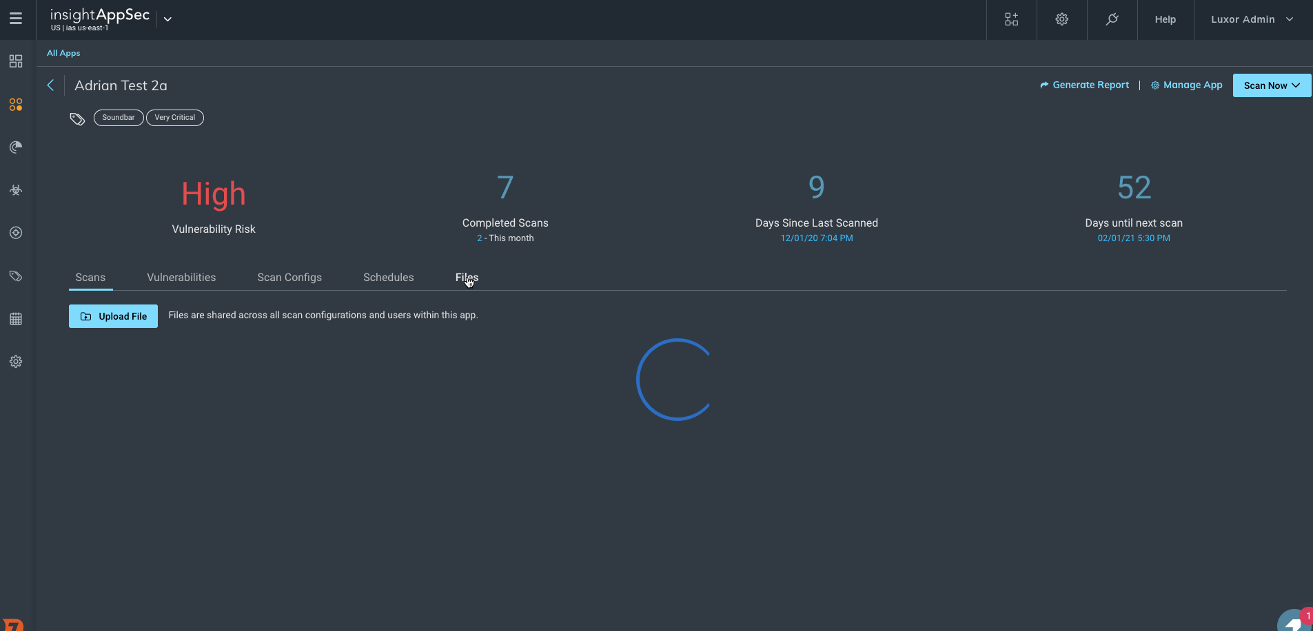
Task: Click the target crosshair sidebar icon
Action: [16, 233]
